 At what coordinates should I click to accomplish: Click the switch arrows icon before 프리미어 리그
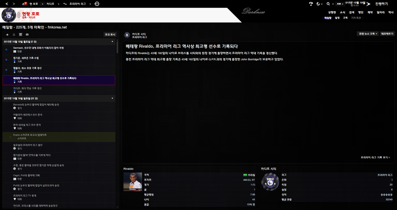pos(65,4)
